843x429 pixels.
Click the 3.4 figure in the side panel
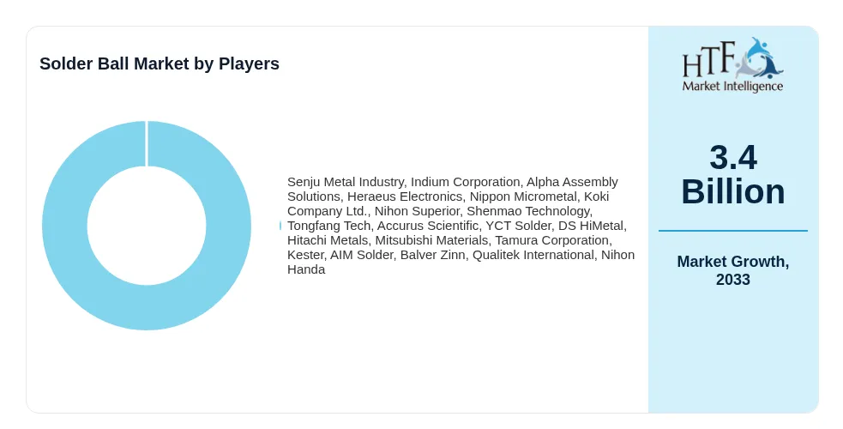(x=732, y=158)
